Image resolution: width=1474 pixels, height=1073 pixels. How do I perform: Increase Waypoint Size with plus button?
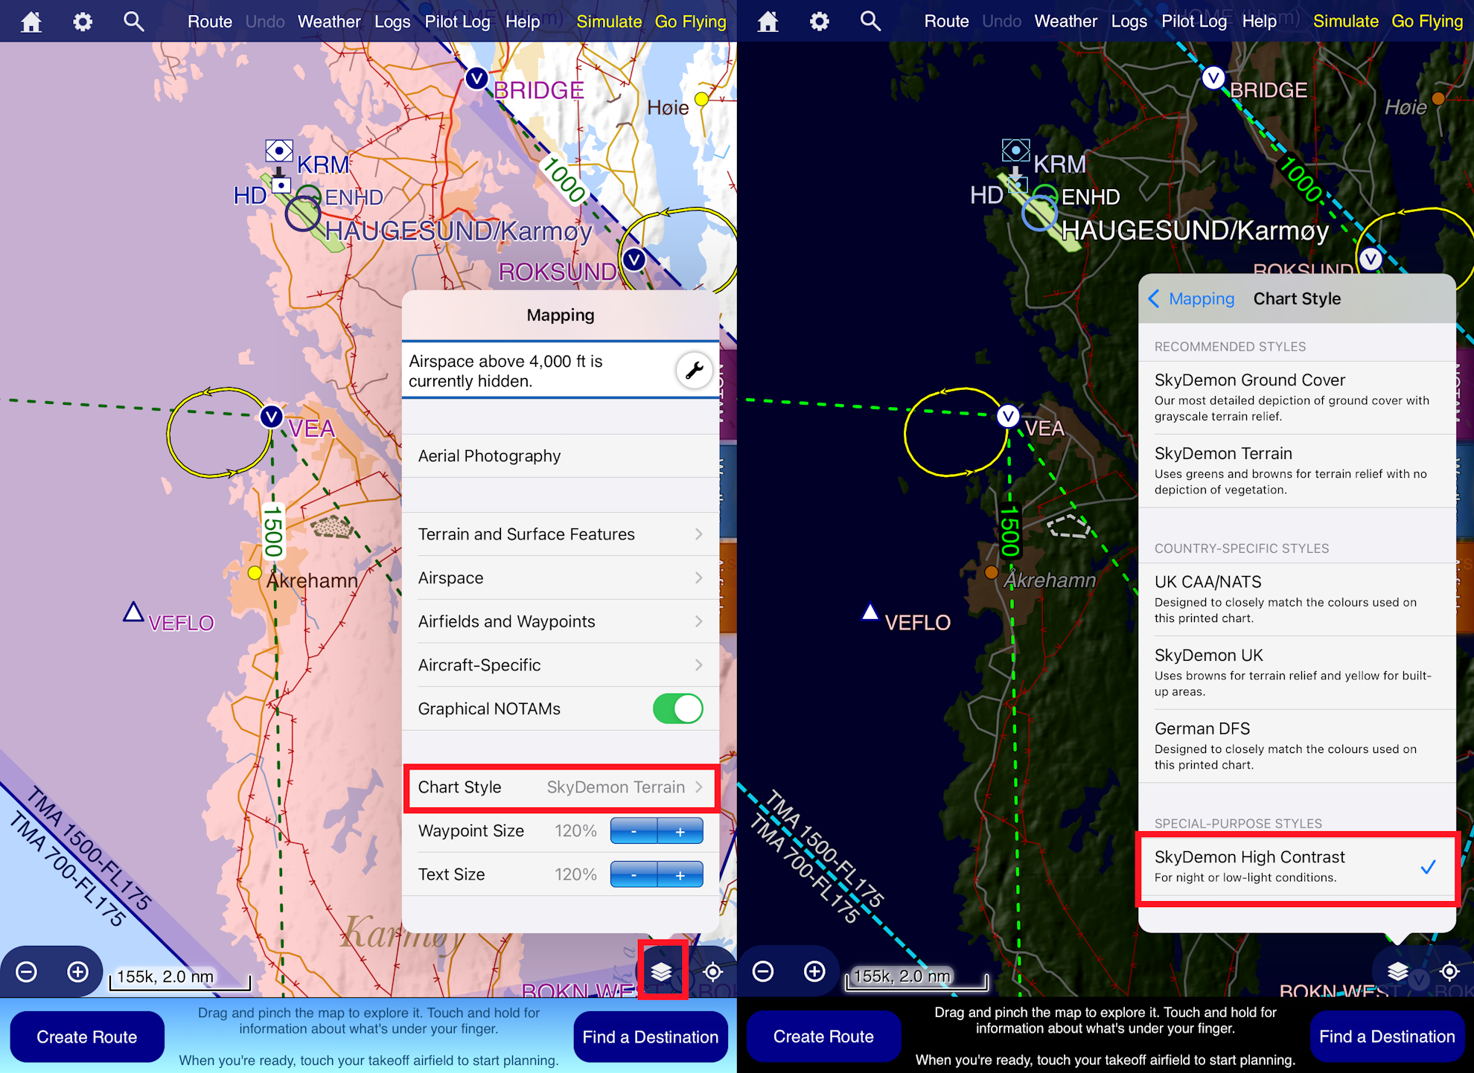pyautogui.click(x=680, y=831)
